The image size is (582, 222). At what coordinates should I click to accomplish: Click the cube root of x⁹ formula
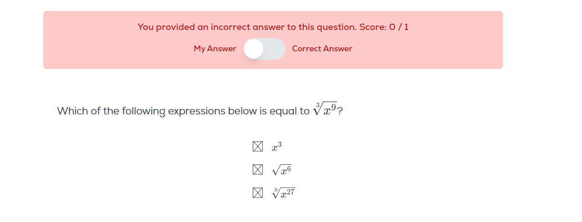tap(325, 109)
